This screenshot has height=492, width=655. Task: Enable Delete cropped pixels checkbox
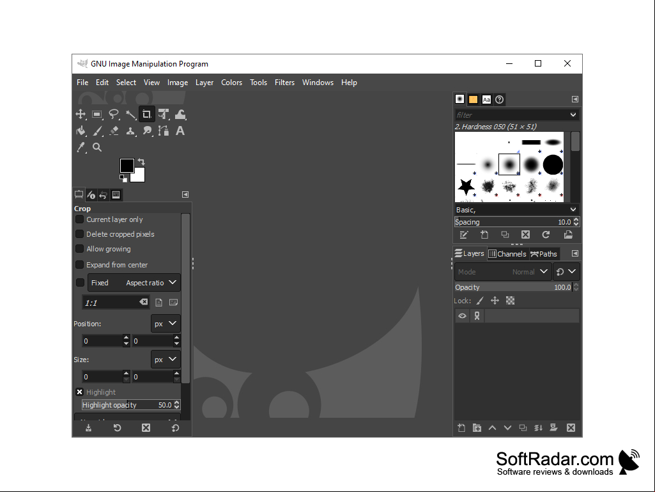tap(79, 234)
